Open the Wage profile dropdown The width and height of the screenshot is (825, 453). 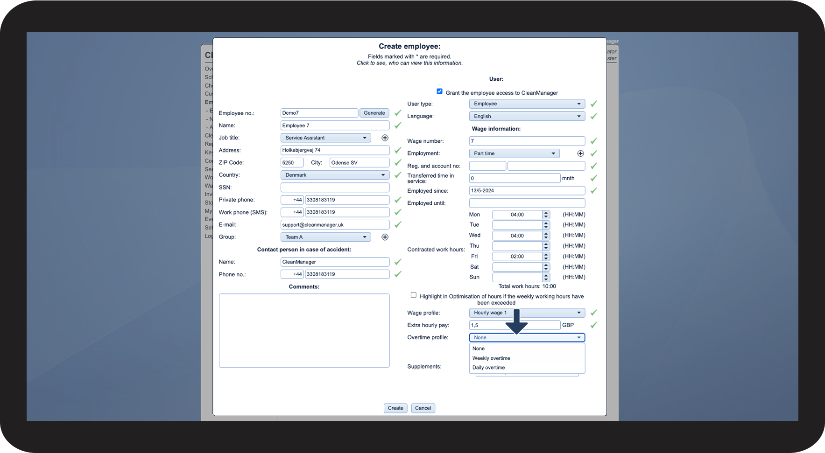(527, 313)
